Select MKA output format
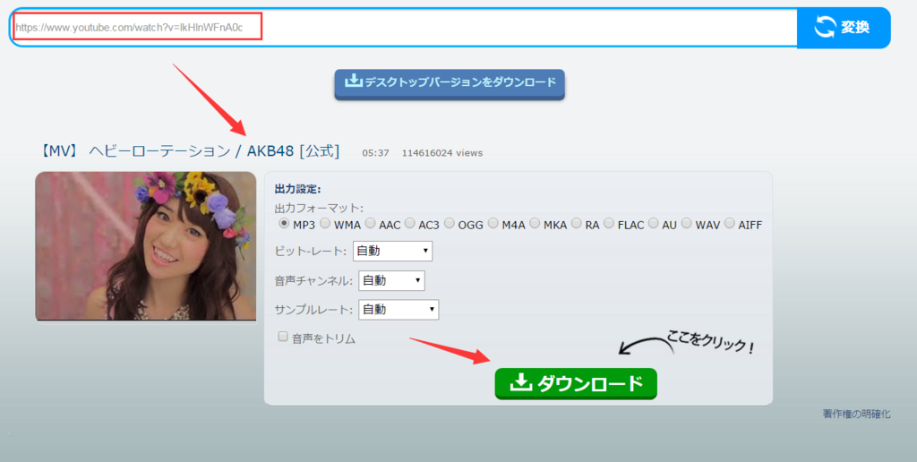 pyautogui.click(x=535, y=224)
